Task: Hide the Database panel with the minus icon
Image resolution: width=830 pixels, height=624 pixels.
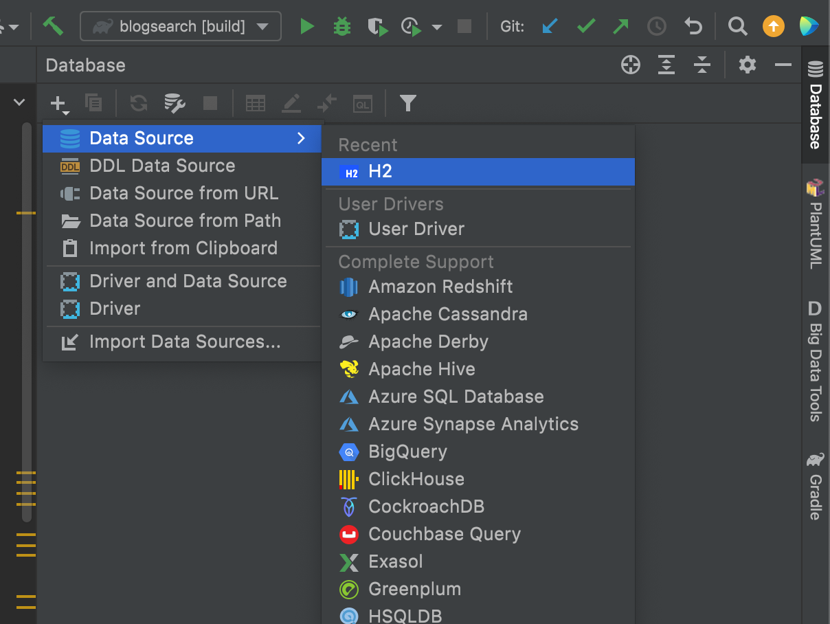Action: coord(783,65)
